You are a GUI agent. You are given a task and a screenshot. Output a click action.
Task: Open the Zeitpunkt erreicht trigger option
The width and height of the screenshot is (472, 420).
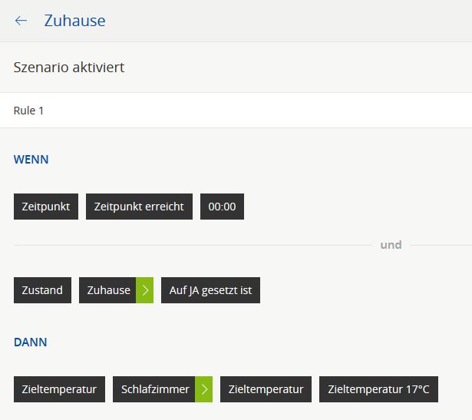(139, 207)
